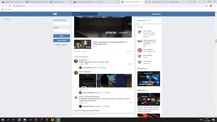This screenshot has height=122, width=217.
Task: Switch to the GFN Tech Support tab
Action: coord(156,2)
